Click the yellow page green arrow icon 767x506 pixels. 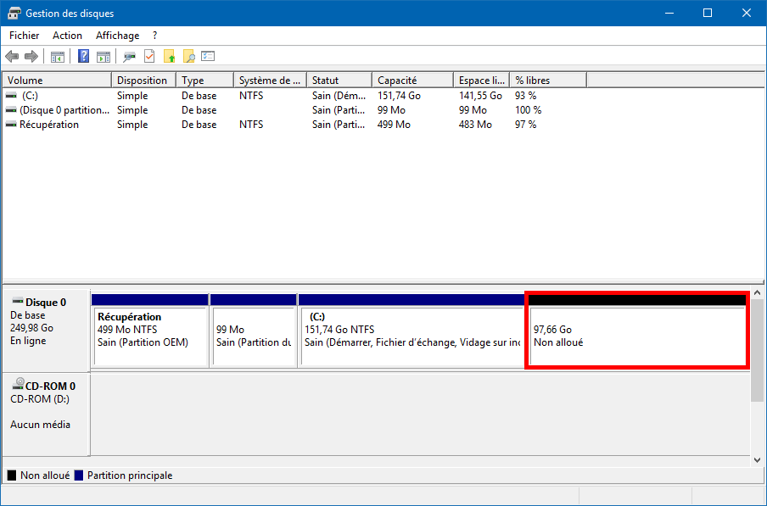(169, 56)
